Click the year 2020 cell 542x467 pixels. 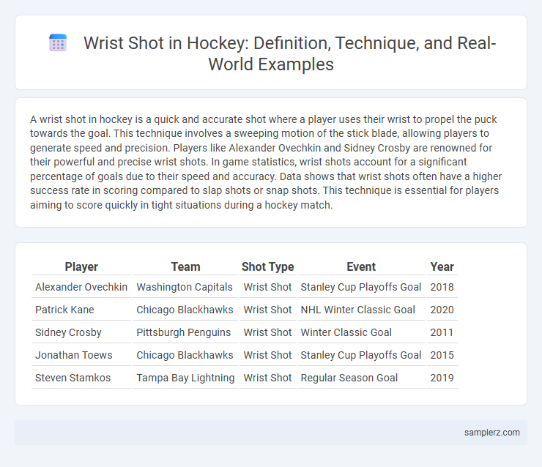pos(442,310)
